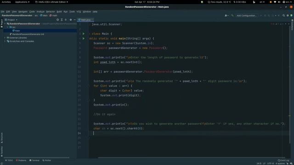Screen dimensions: 294x165
Task: Click main method breadcrumb in navigation bar
Action: pos(53,16)
